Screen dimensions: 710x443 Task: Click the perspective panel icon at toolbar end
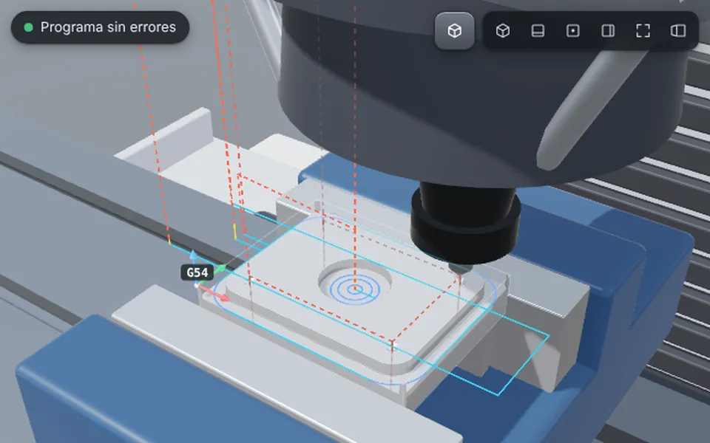click(x=678, y=31)
